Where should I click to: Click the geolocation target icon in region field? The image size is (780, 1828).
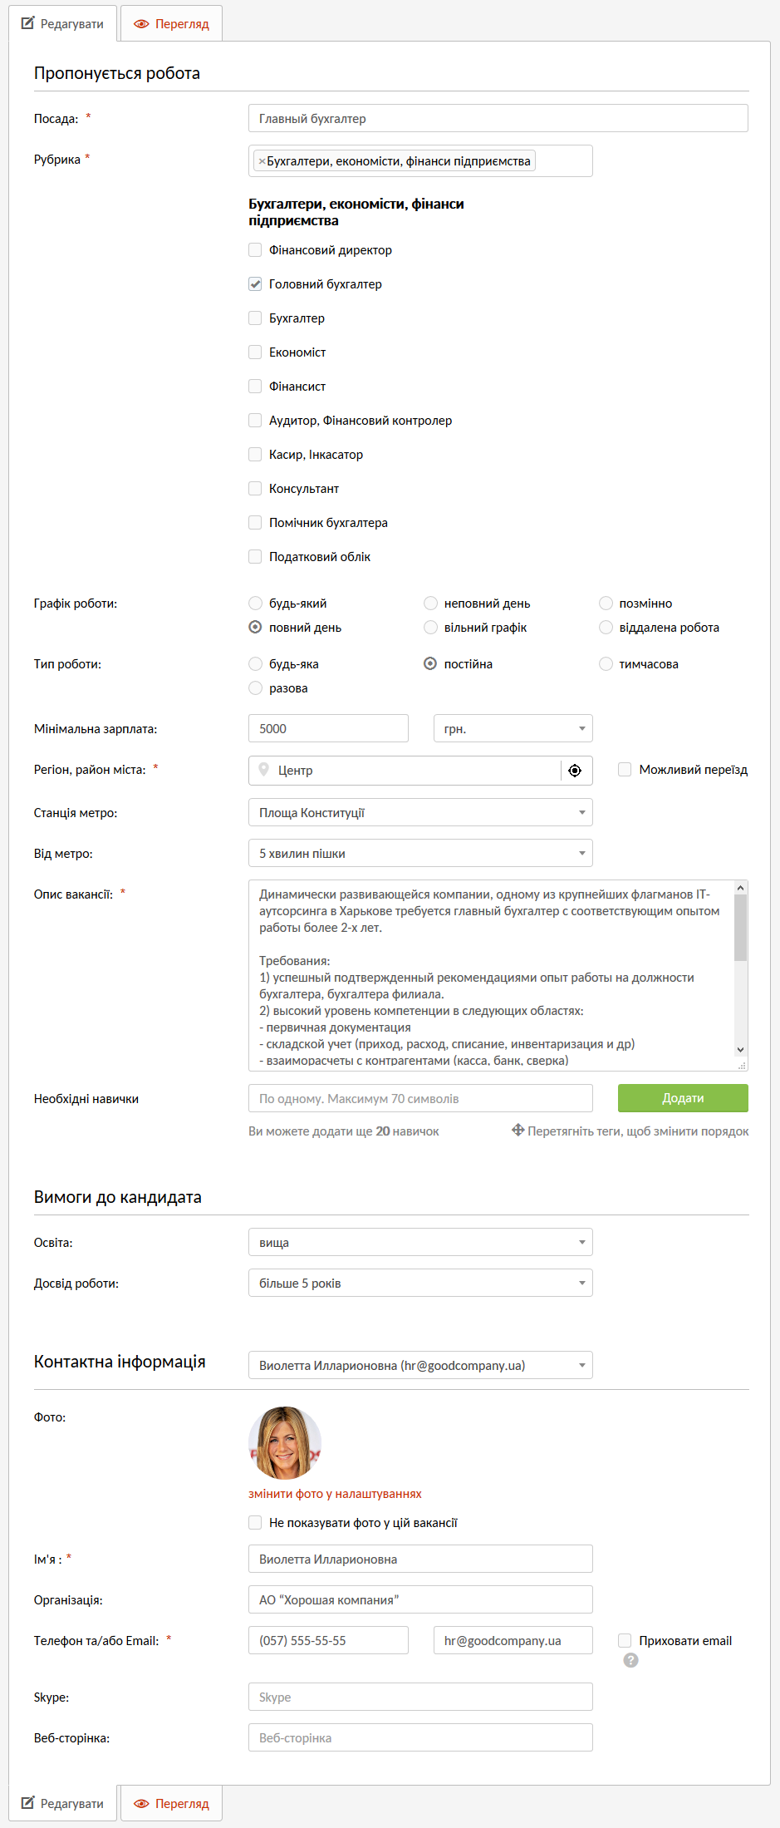coord(575,771)
